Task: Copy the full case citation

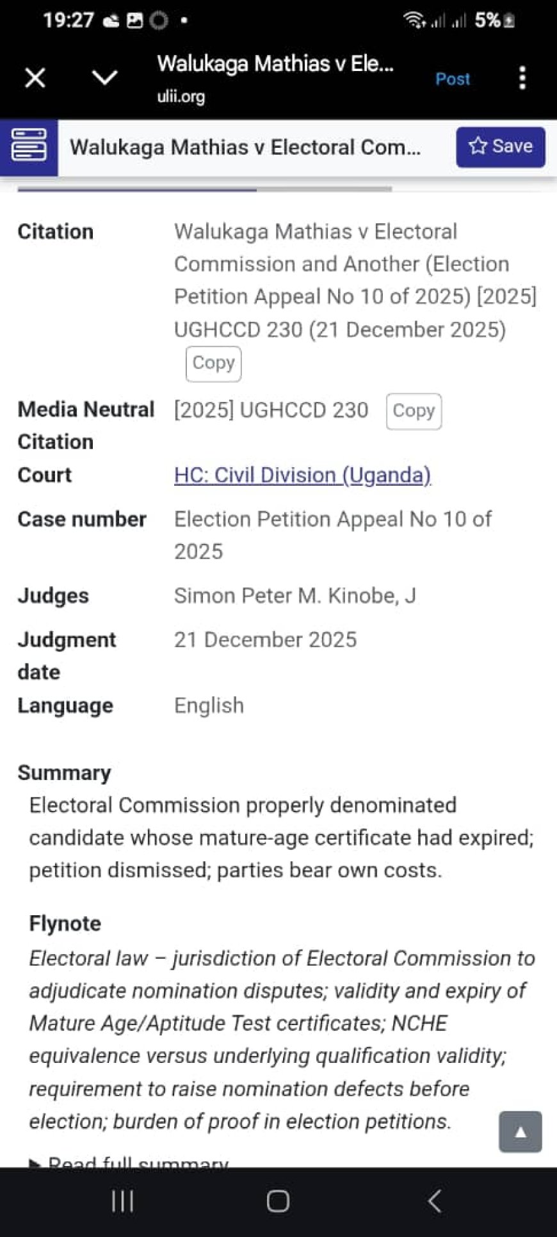Action: (213, 363)
